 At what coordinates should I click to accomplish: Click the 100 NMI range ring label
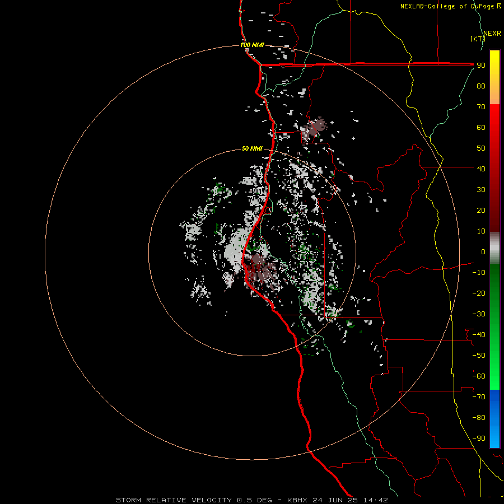pyautogui.click(x=253, y=45)
